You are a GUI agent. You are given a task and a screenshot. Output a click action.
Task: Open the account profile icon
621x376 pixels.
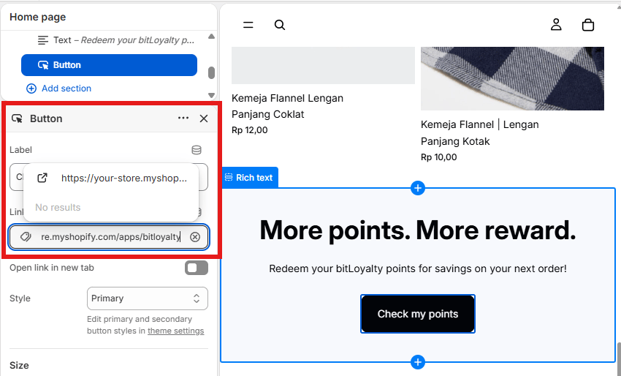coord(556,25)
